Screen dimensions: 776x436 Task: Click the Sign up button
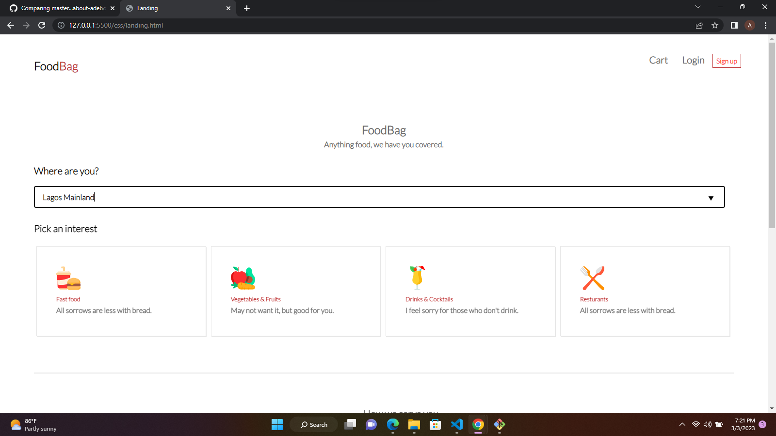[726, 61]
